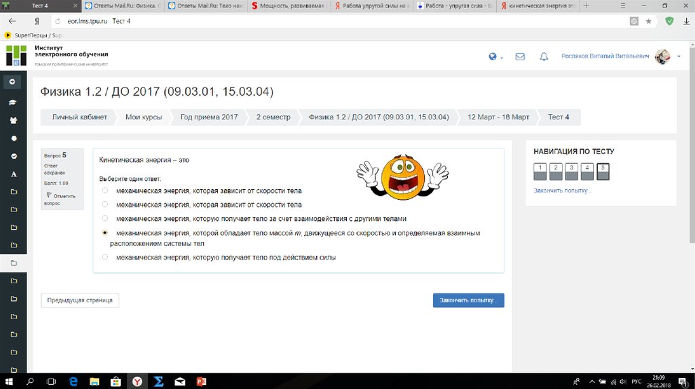The width and height of the screenshot is (695, 389).
Task: Open browser downloads arrow icon
Action: 686,21
